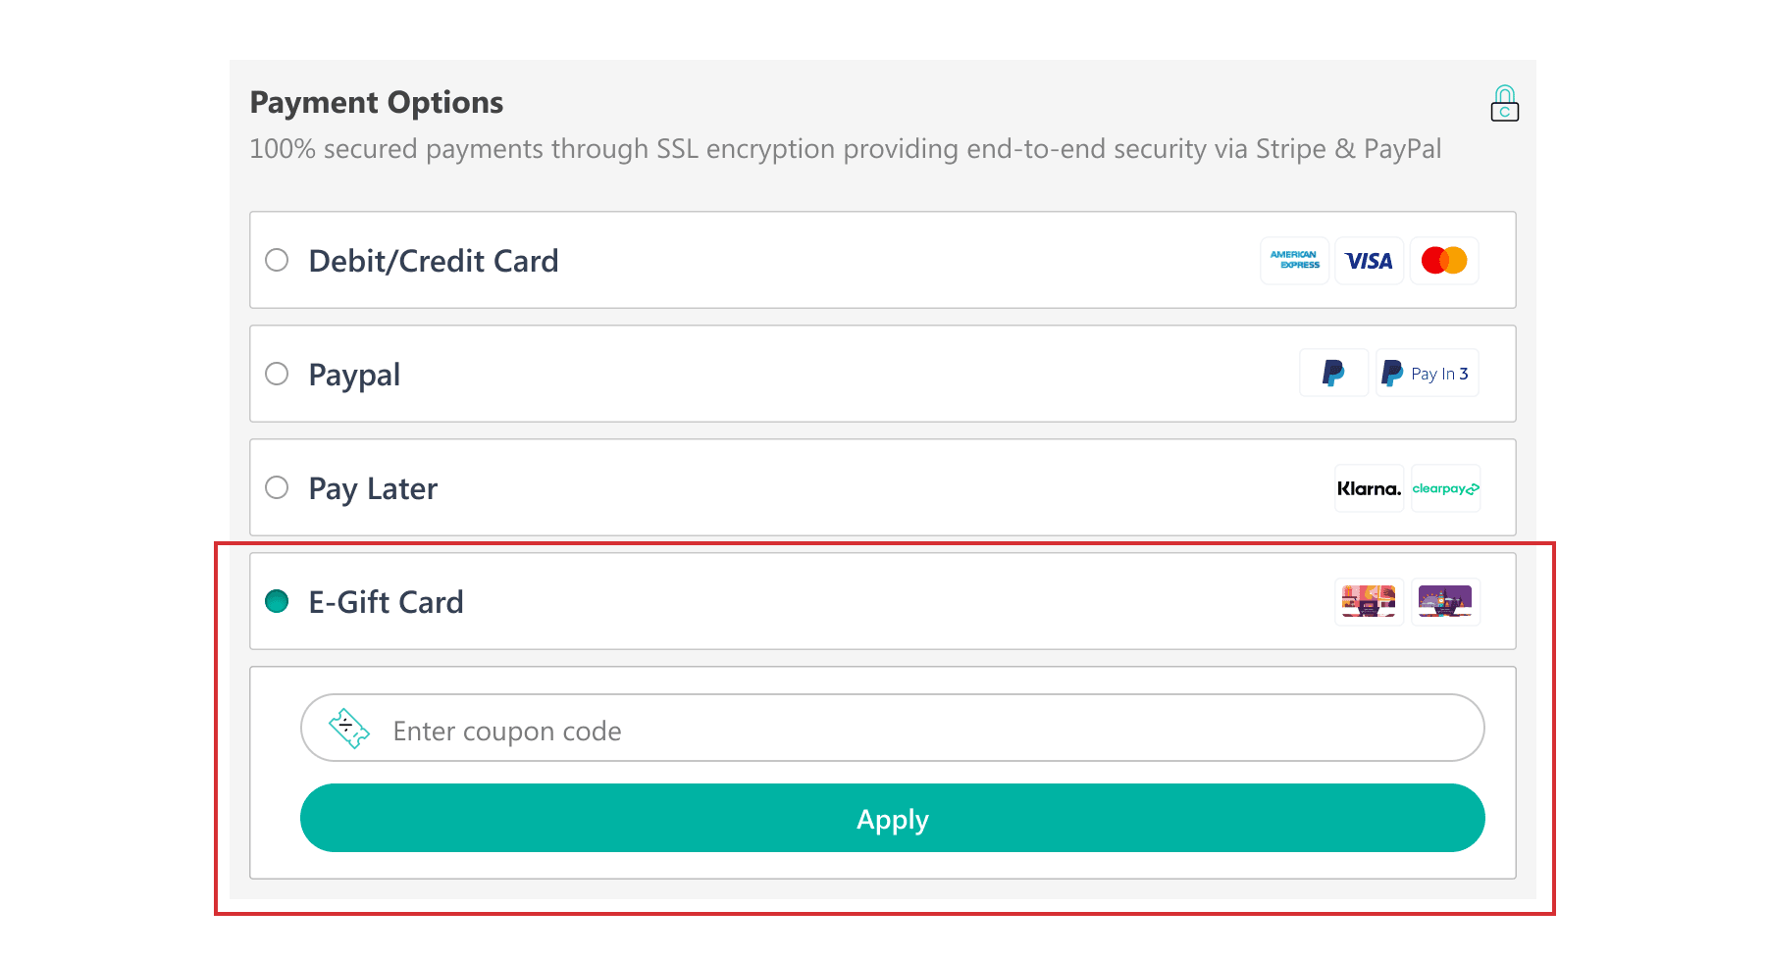This screenshot has width=1766, height=959.
Task: Click the second gift card thumbnail
Action: tap(1445, 601)
